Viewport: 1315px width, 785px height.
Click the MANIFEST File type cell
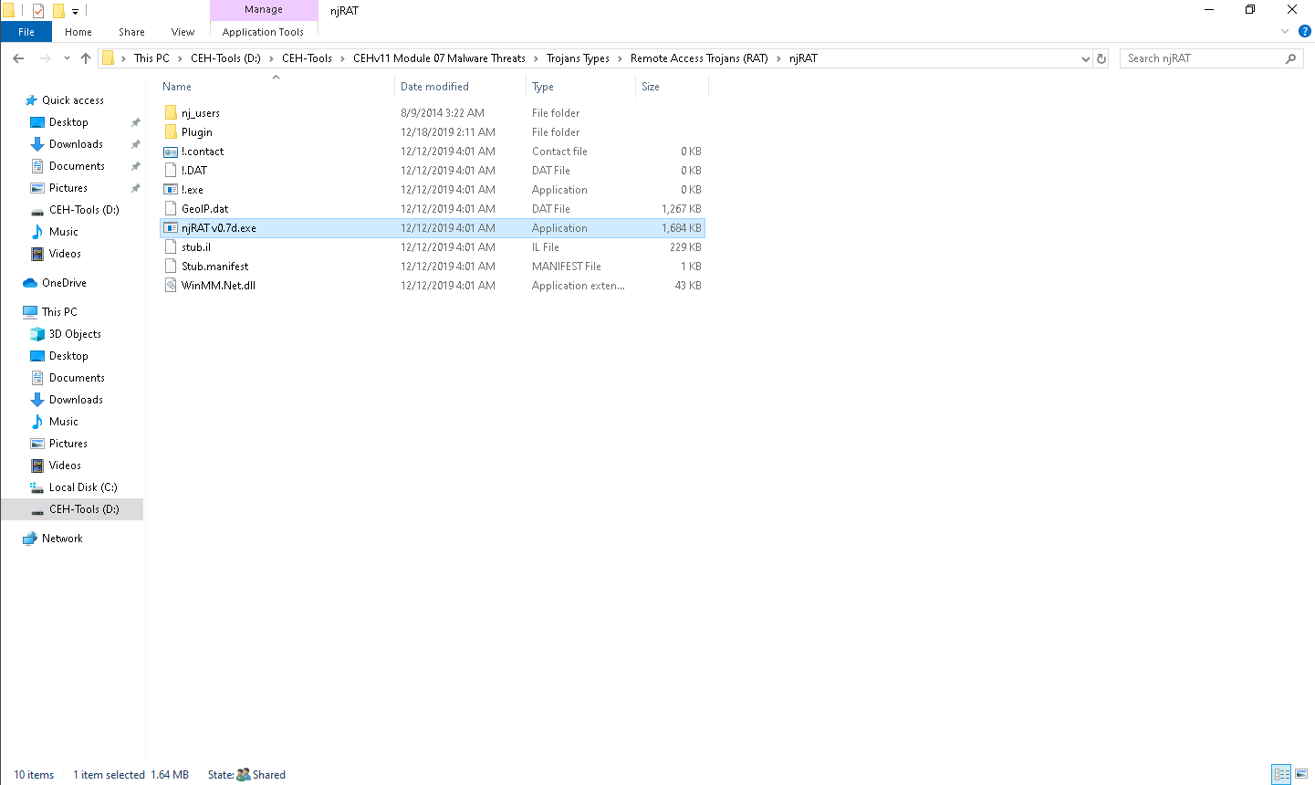(x=567, y=267)
